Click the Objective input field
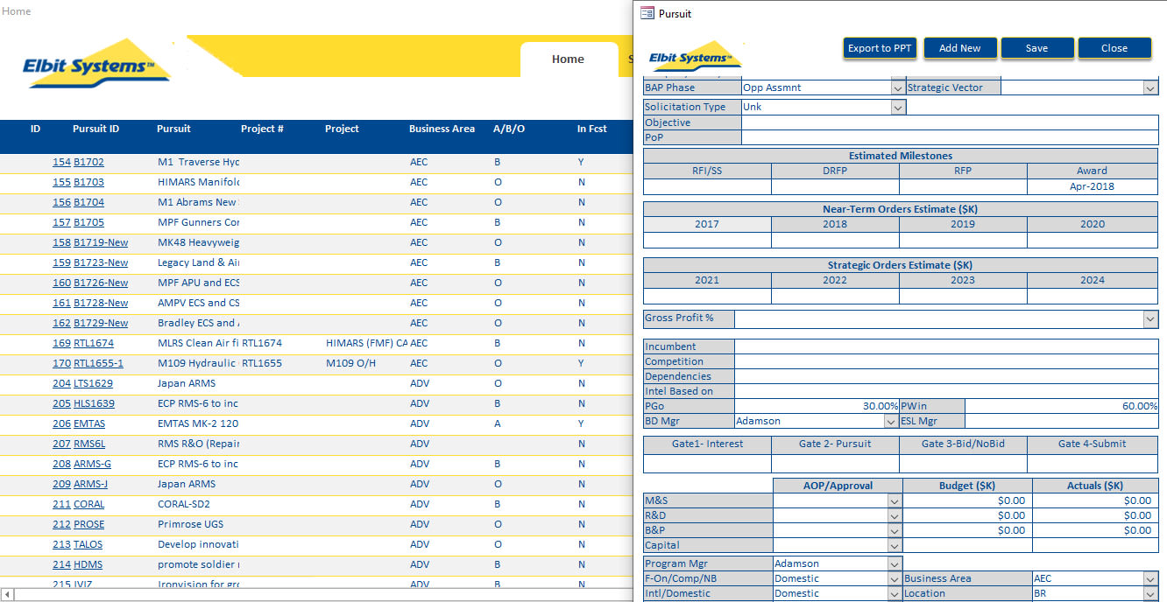Viewport: 1167px width, 602px height. (950, 122)
